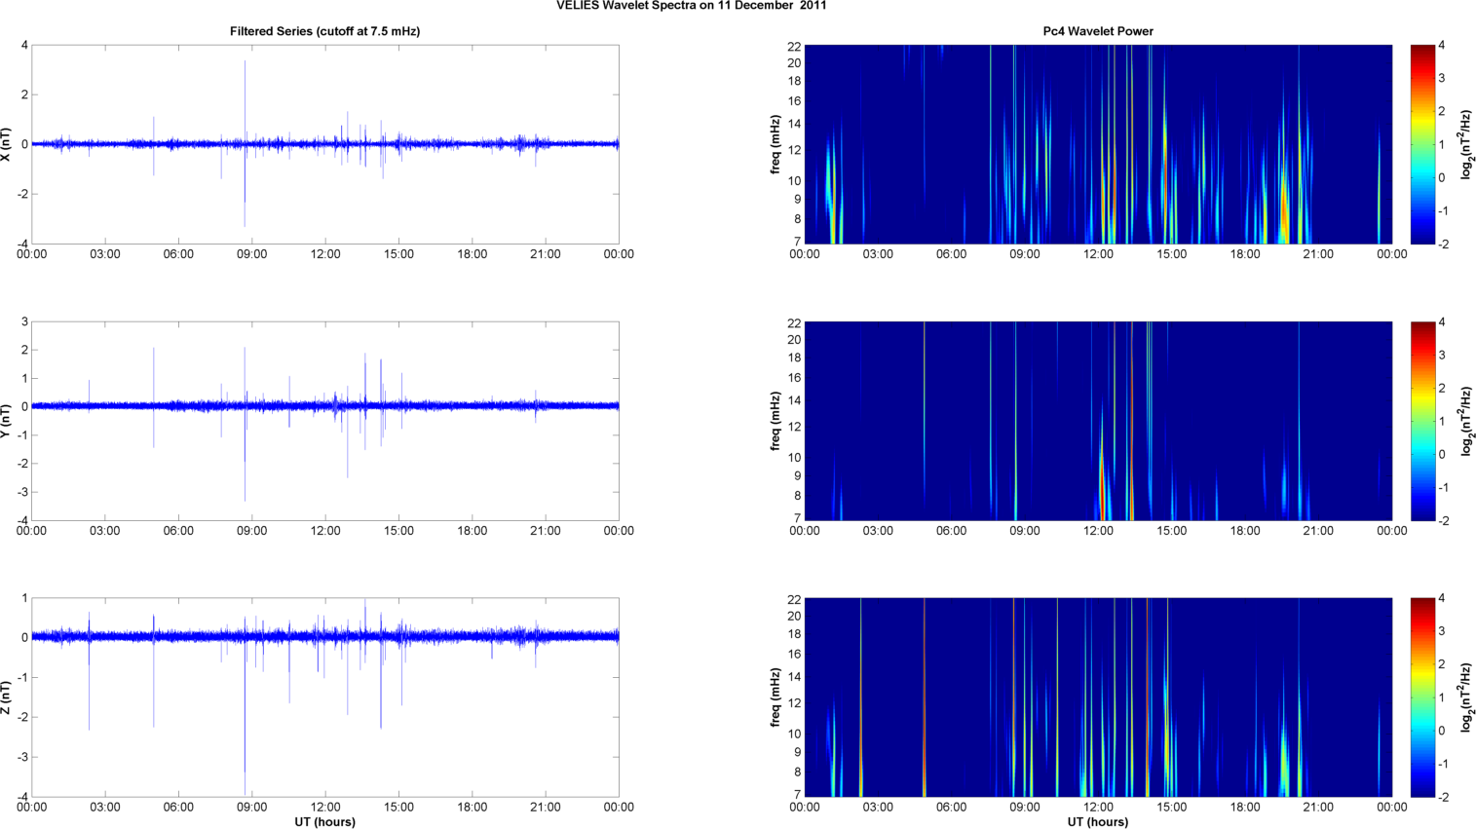This screenshot has height=829, width=1476.
Task: Click the 'Z (nT)' axis label
Action: click(x=7, y=697)
